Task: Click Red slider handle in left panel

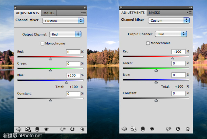Action: click(50, 59)
